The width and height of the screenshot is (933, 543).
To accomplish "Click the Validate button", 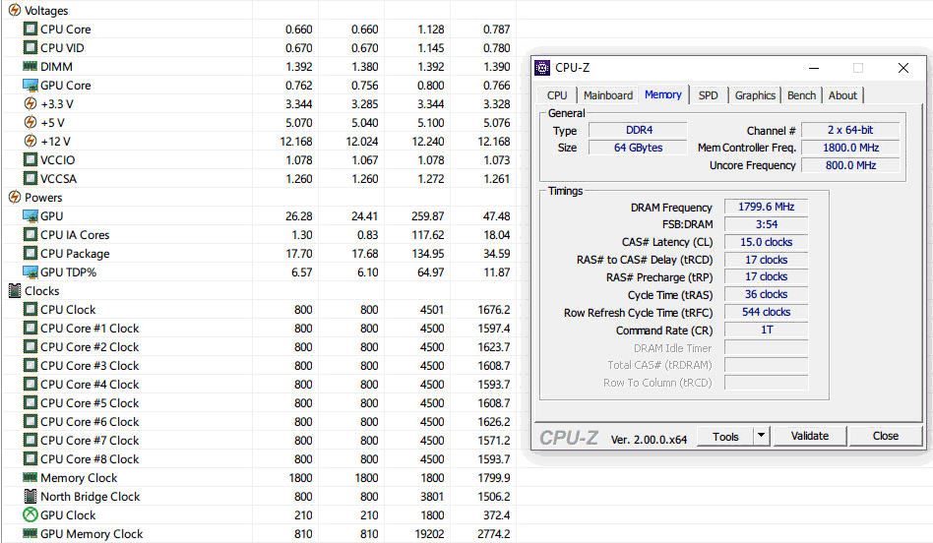I will click(809, 436).
